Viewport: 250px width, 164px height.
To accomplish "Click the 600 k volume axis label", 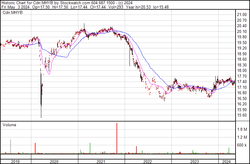I will coord(242,145).
